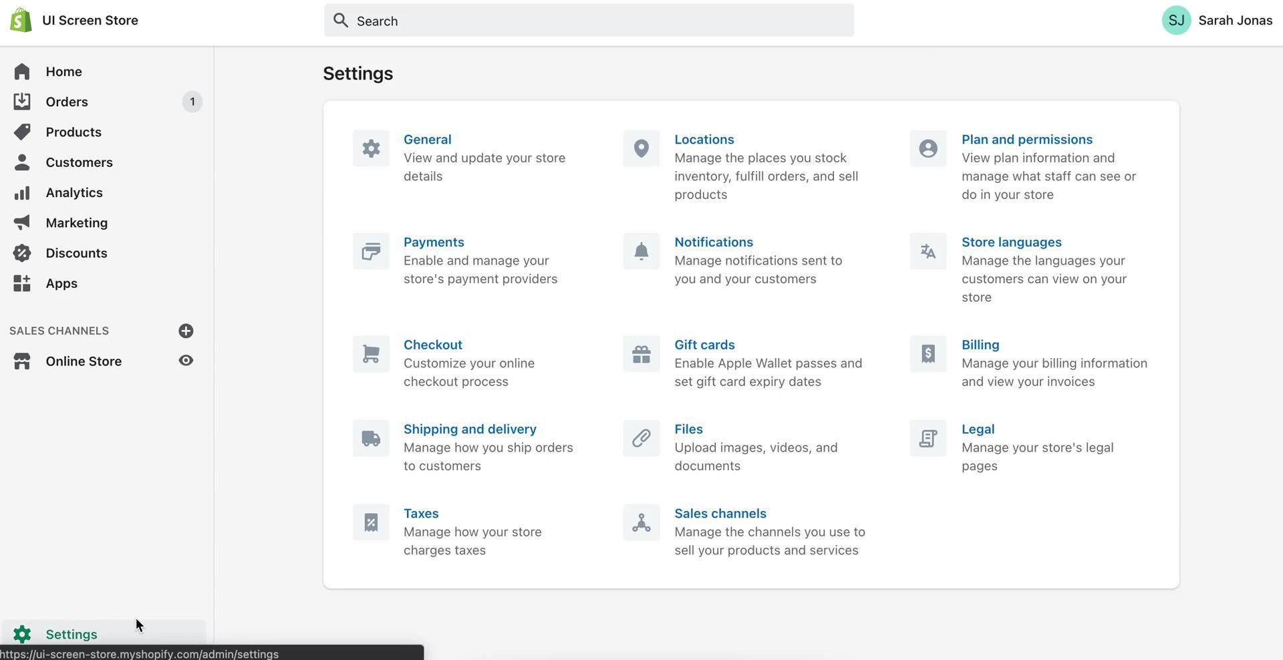This screenshot has width=1283, height=660.
Task: View Online Store using the eye icon
Action: 186,361
